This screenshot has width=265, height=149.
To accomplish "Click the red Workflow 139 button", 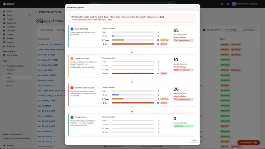I will click(248, 143).
